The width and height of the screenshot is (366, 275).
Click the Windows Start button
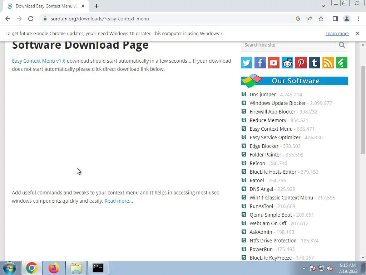10,268
